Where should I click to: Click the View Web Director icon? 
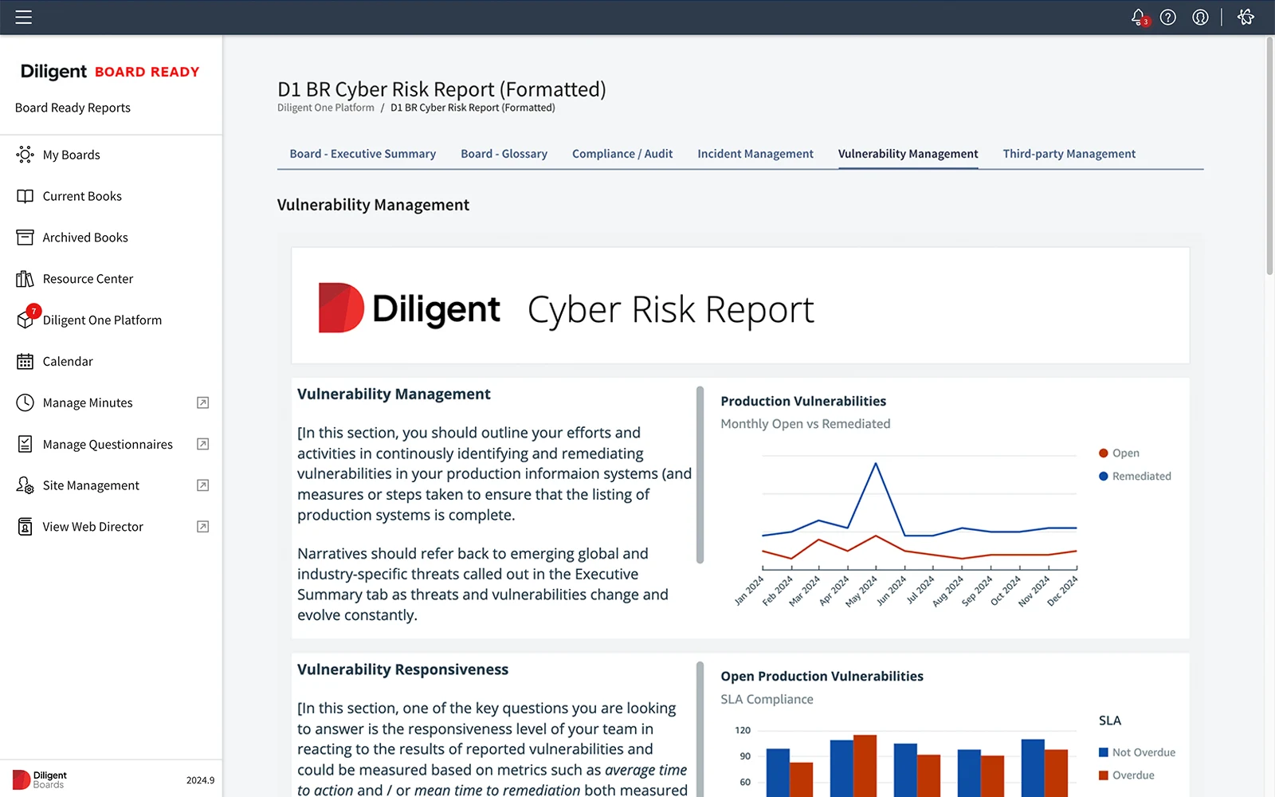tap(25, 527)
